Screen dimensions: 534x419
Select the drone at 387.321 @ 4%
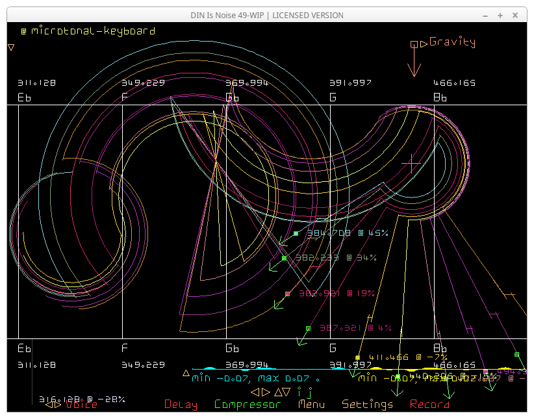coord(308,329)
